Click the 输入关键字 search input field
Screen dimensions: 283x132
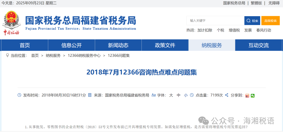(215, 21)
